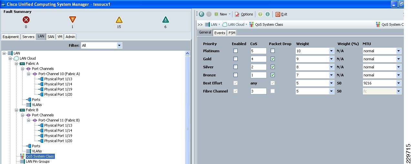Image resolution: width=411 pixels, height=164 pixels.
Task: Toggle Packet Drop for Platinum
Action: point(273,51)
